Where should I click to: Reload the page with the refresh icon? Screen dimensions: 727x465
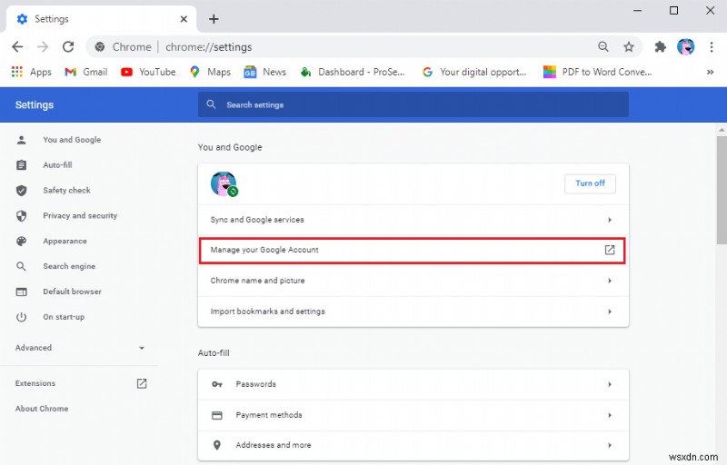click(x=68, y=46)
